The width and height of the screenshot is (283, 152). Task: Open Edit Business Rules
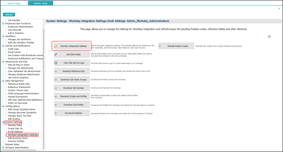(18, 138)
